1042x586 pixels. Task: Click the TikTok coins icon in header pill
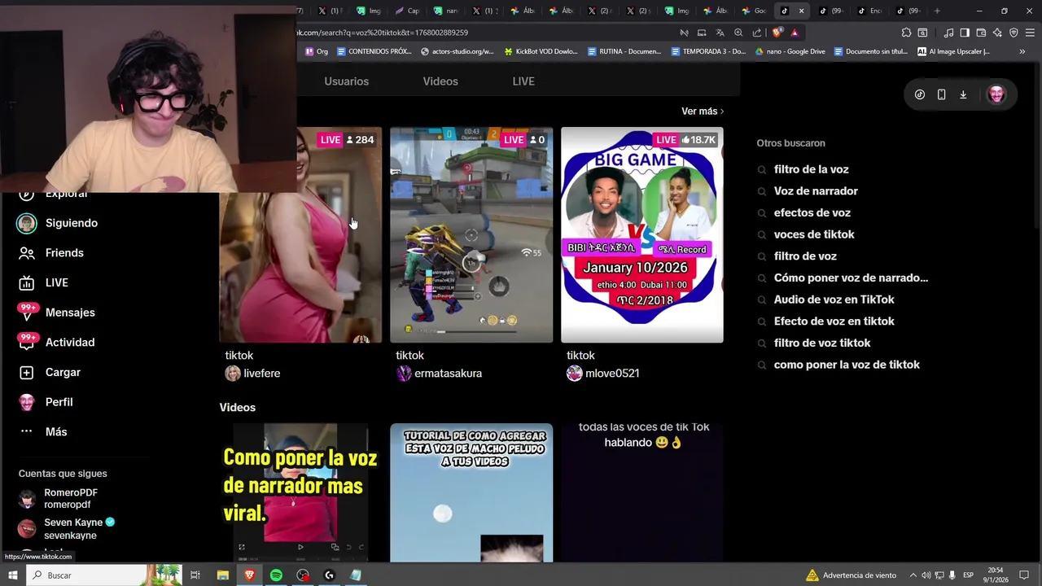point(920,94)
